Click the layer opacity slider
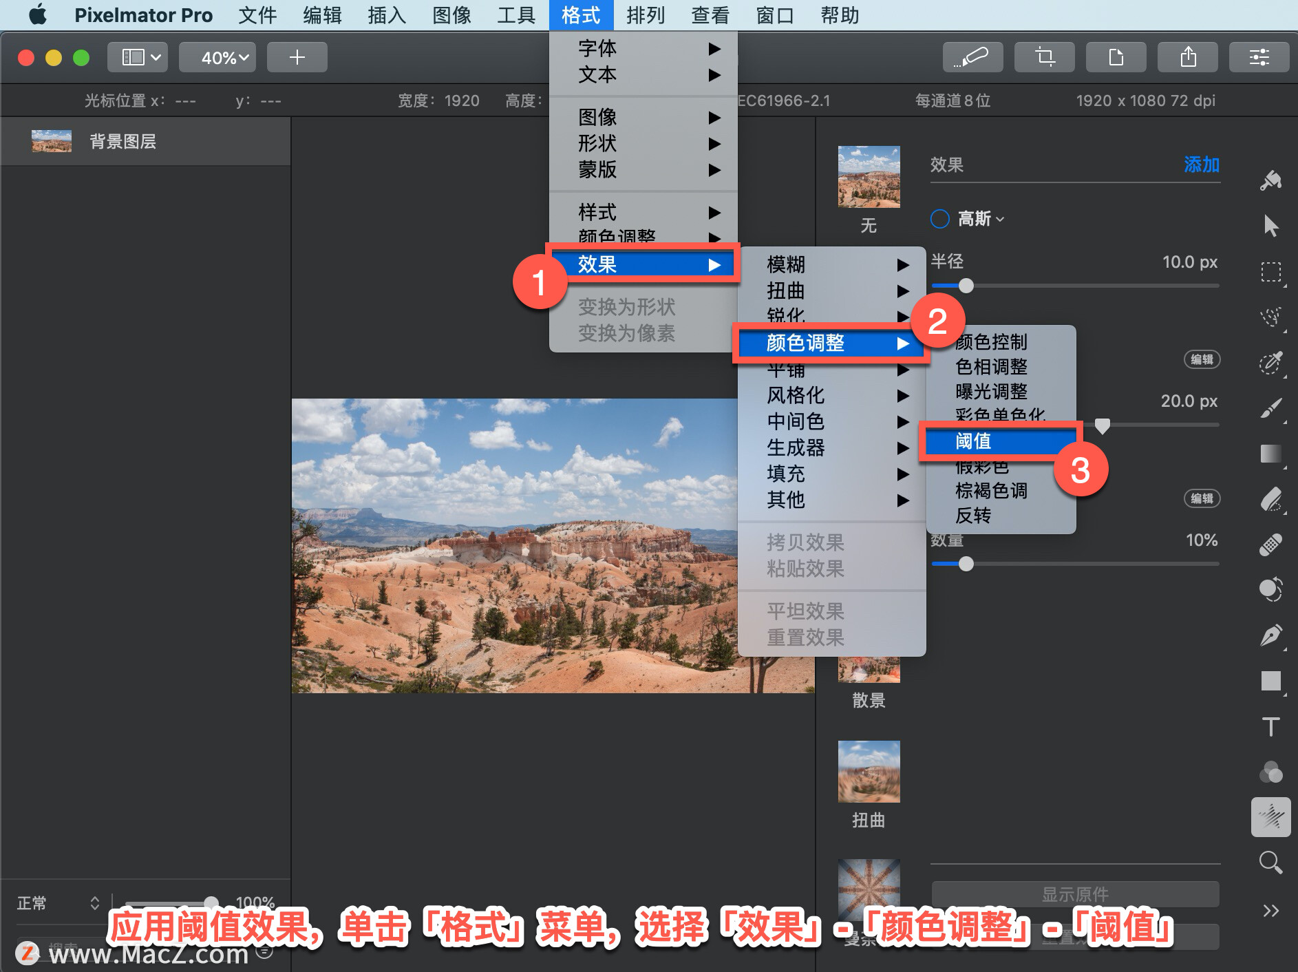Image resolution: width=1298 pixels, height=972 pixels. pyautogui.click(x=171, y=902)
